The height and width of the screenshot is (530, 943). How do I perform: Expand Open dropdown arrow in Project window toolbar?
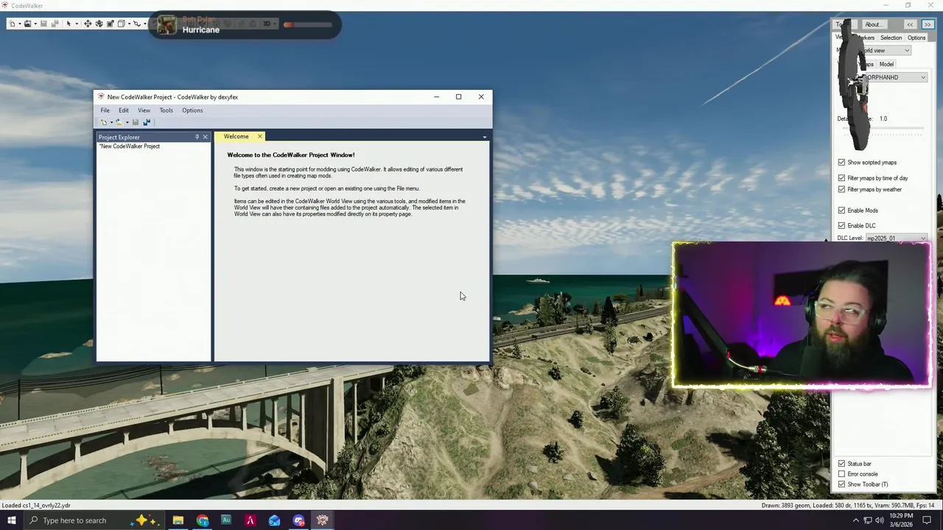pos(127,122)
